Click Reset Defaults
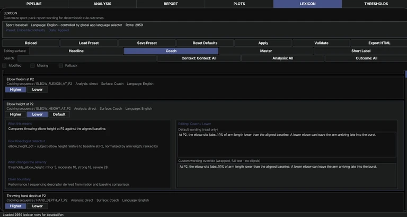Viewport: 407px width, 217px height. (205, 43)
